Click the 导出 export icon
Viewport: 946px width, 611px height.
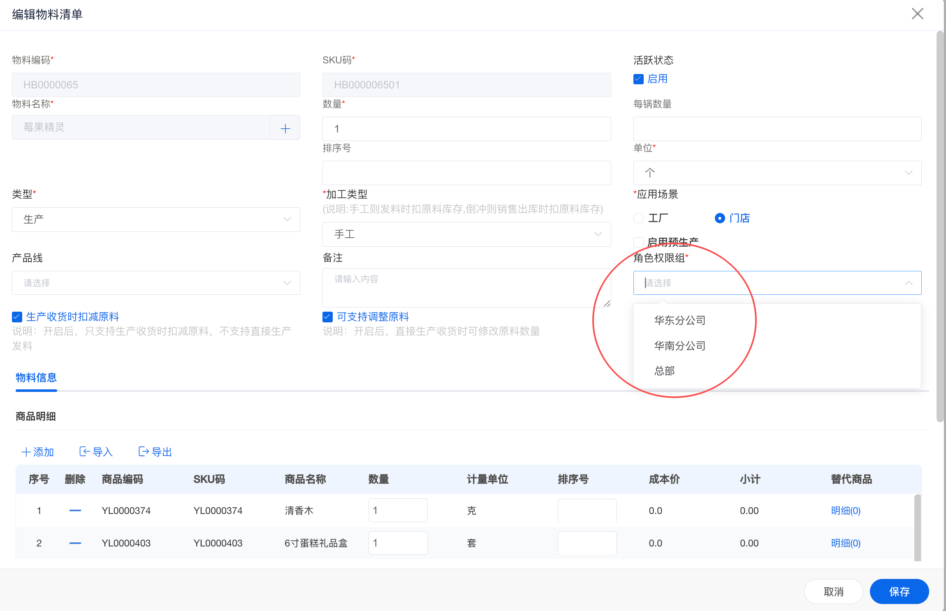pyautogui.click(x=144, y=451)
